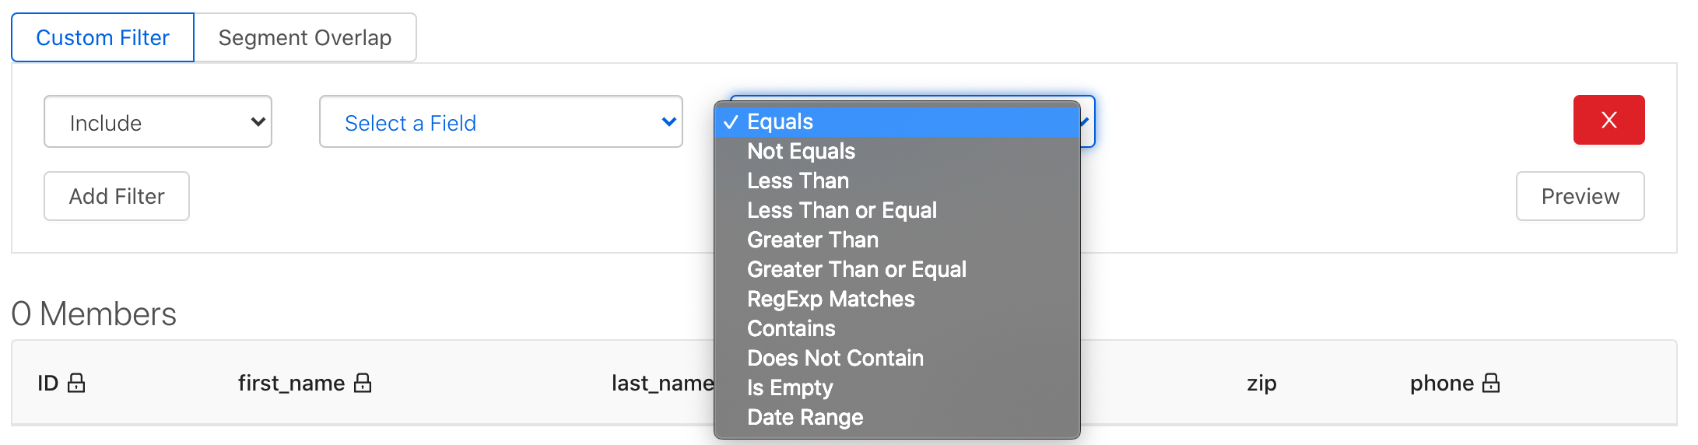Pick the Is Empty operator
This screenshot has height=445, width=1698.
(x=789, y=388)
